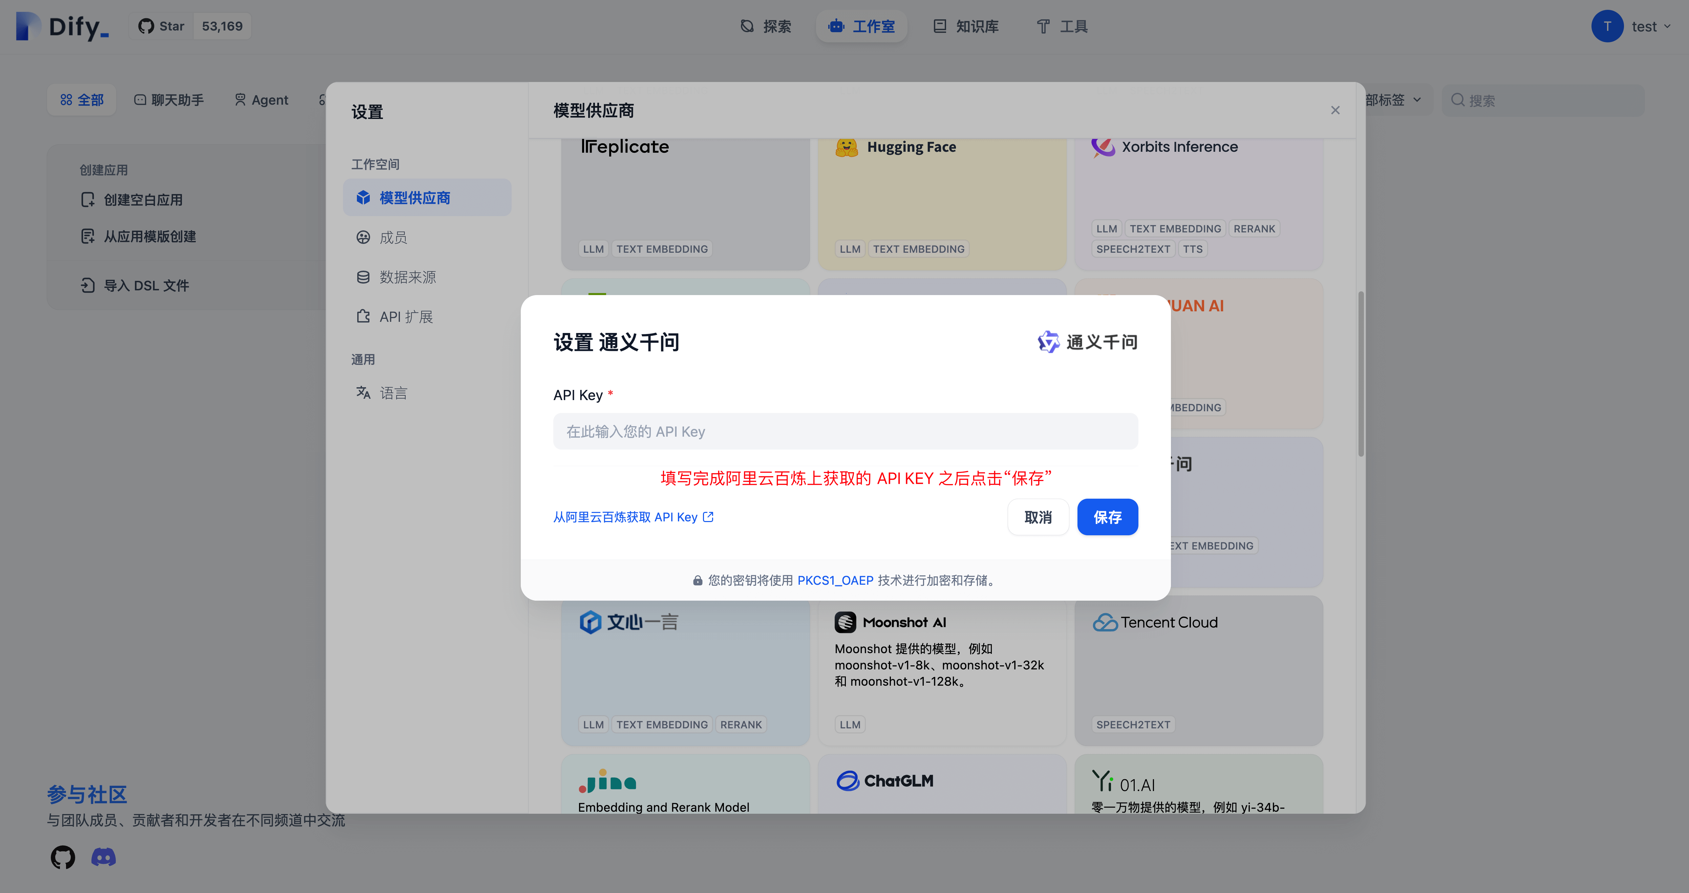Click the 成员 members icon
This screenshot has width=1689, height=893.
click(363, 237)
